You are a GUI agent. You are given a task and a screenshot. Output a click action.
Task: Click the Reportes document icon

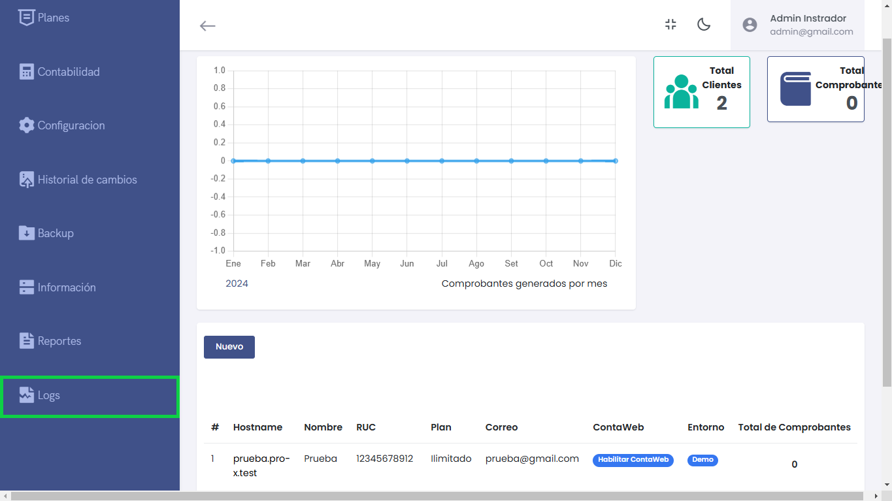coord(26,341)
